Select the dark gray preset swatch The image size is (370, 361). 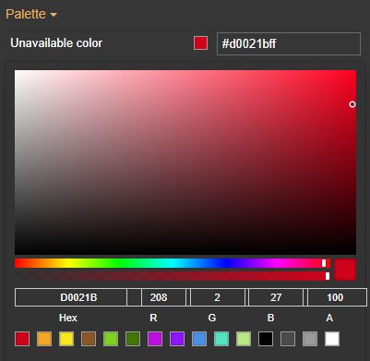(288, 339)
